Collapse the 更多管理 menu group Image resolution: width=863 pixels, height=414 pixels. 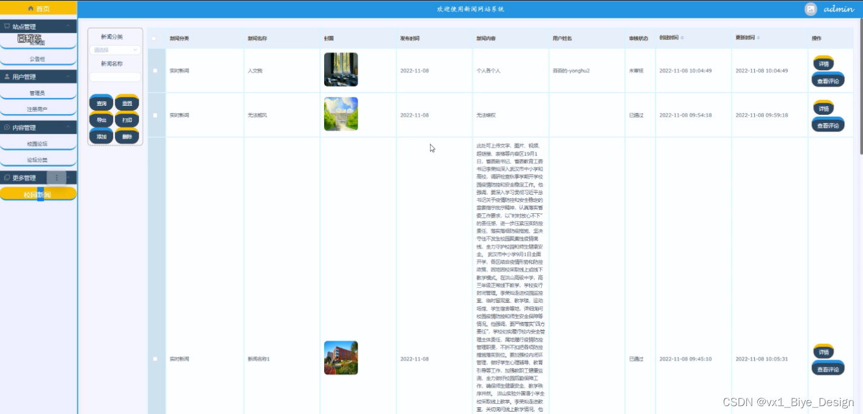click(x=38, y=178)
